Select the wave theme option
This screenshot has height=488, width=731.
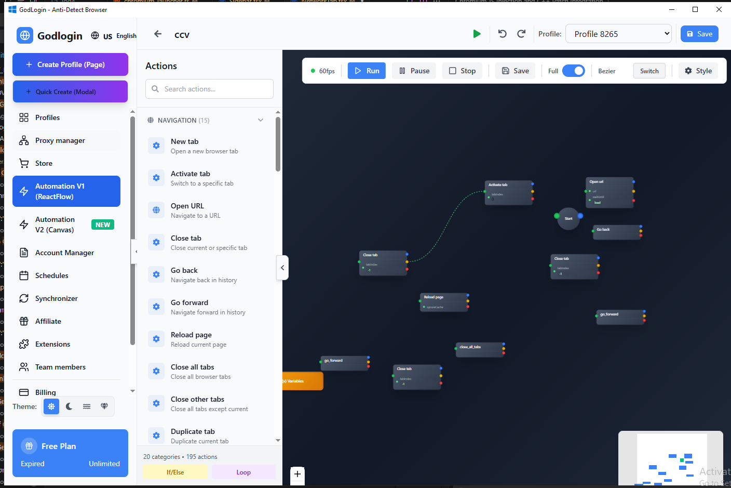(87, 406)
